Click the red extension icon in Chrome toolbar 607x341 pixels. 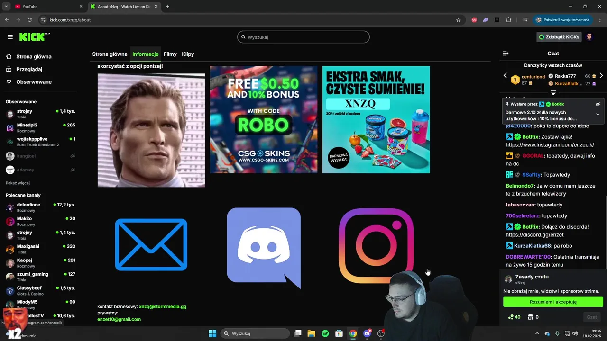474,20
